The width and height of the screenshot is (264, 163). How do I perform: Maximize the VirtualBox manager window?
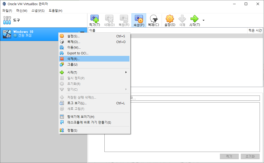coord(246,4)
